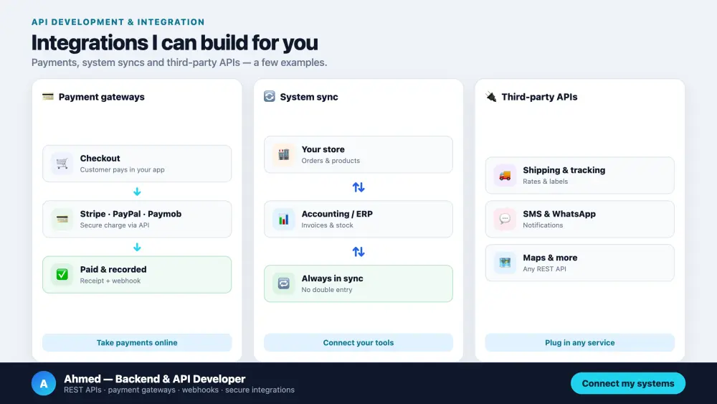Click the No double entry text

point(327,290)
